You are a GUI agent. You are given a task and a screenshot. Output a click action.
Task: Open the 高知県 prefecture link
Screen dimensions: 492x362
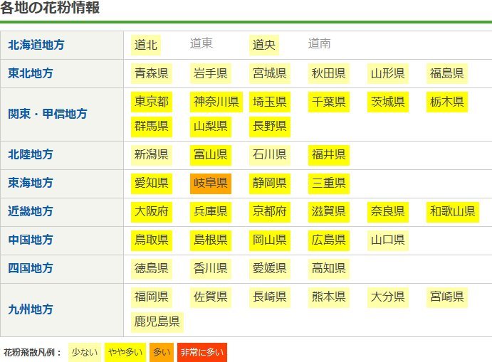(328, 268)
